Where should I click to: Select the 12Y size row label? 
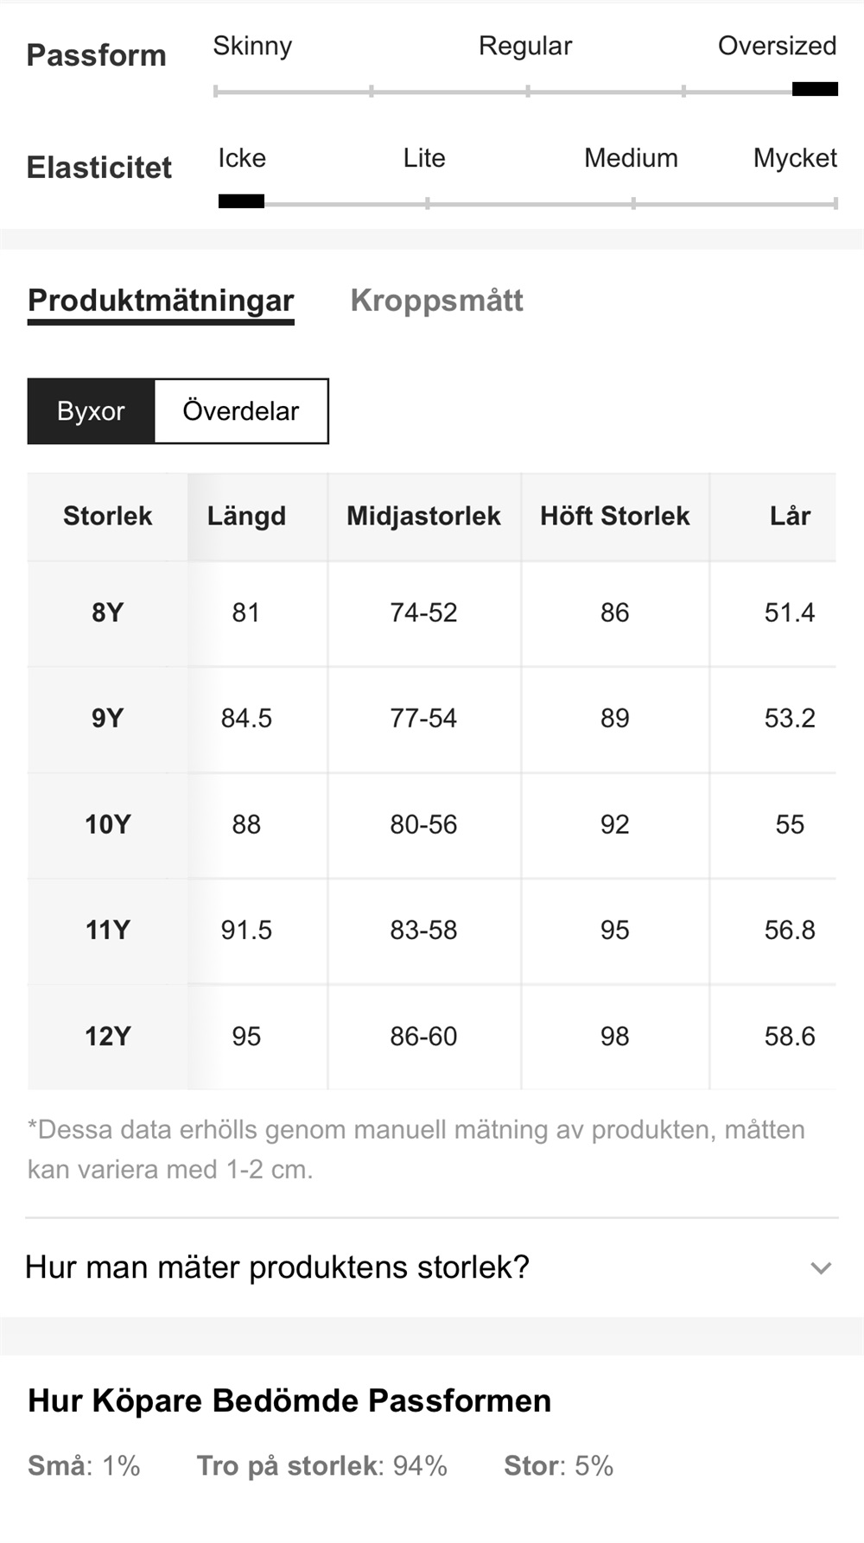(x=107, y=1036)
